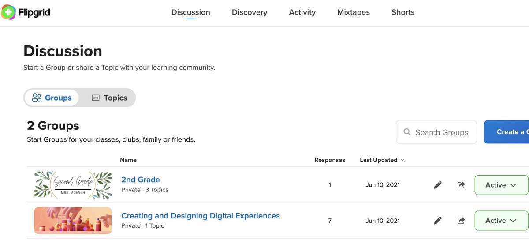Click the '2 Groups' heading
The image size is (529, 244).
[53, 126]
